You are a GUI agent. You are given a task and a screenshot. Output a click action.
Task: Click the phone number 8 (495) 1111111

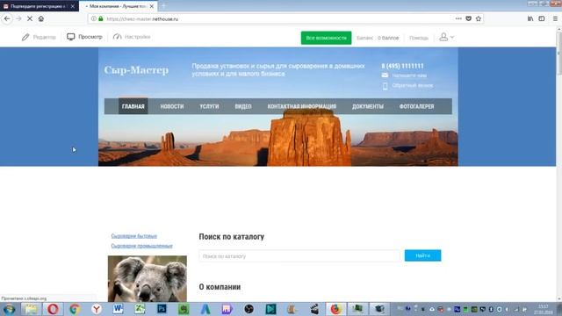click(402, 66)
